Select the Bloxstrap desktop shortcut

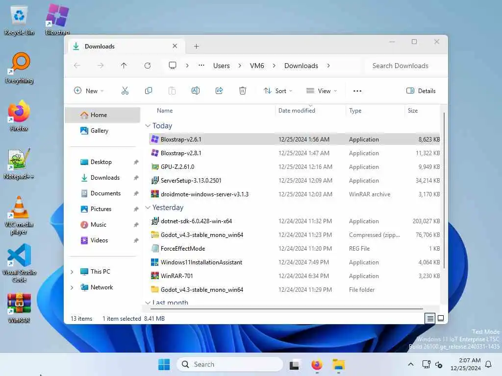(x=57, y=19)
